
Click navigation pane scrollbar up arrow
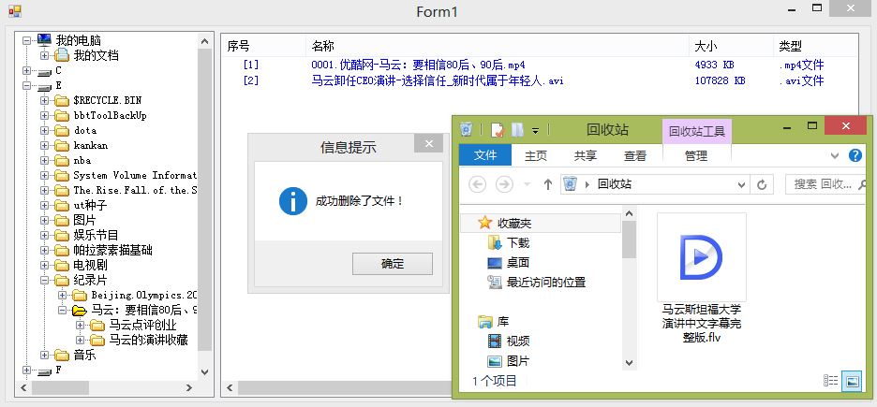pos(630,214)
